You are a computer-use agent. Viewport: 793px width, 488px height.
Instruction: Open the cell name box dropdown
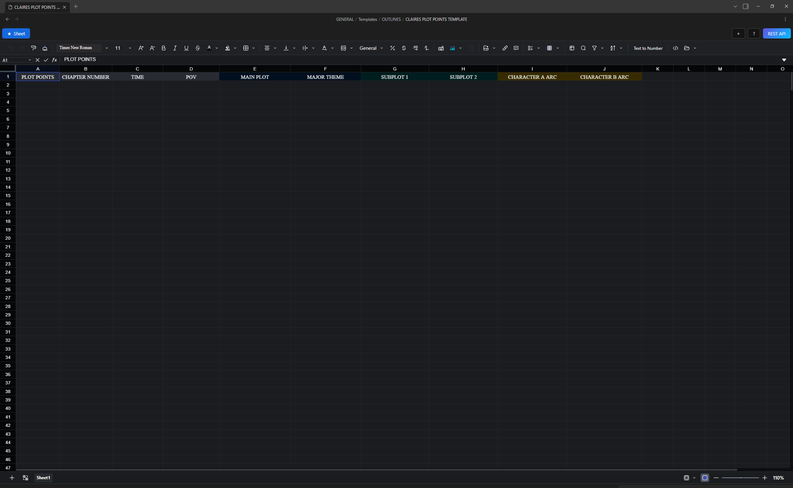point(30,60)
